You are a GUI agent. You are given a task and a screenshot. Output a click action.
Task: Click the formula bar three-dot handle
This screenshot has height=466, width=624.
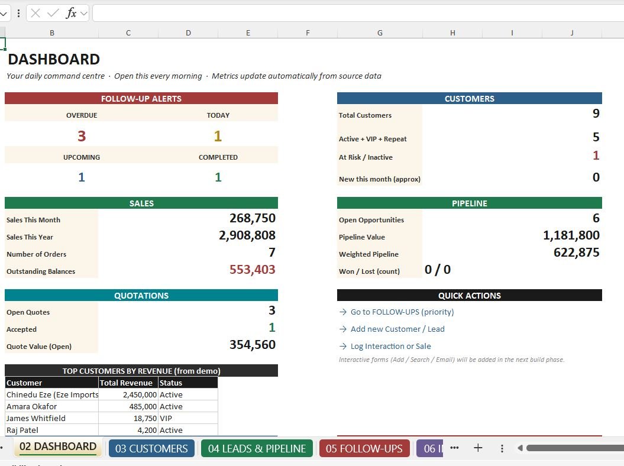[18, 14]
